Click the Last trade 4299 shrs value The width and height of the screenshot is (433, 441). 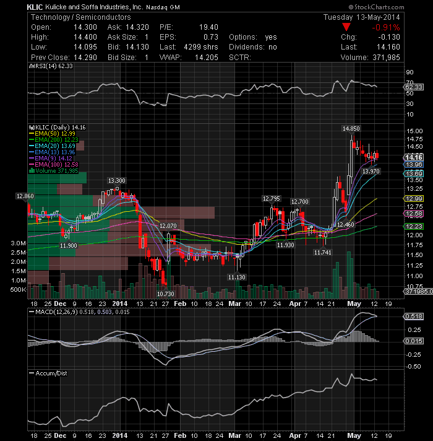pyautogui.click(x=201, y=47)
